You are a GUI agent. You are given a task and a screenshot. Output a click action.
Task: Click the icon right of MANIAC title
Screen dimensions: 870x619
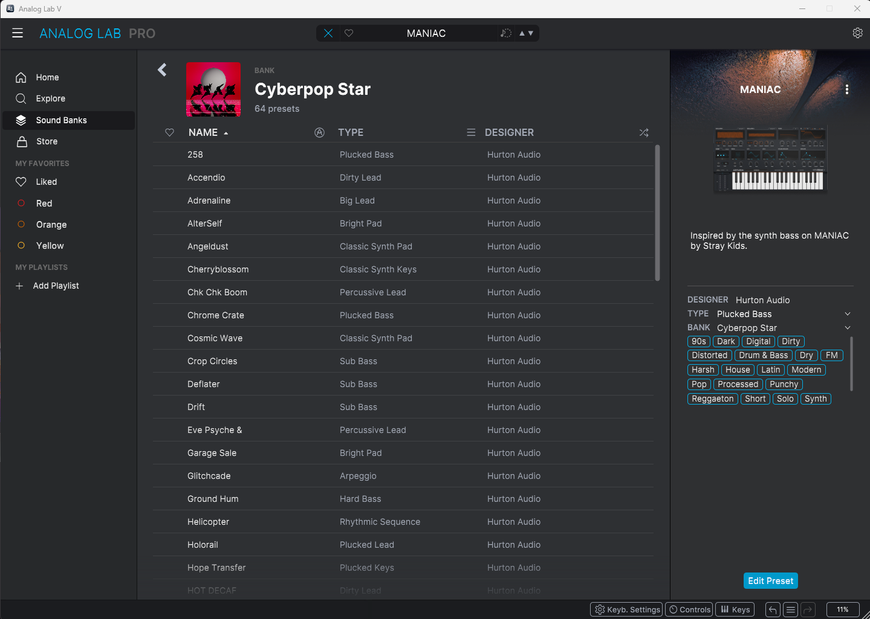point(506,33)
